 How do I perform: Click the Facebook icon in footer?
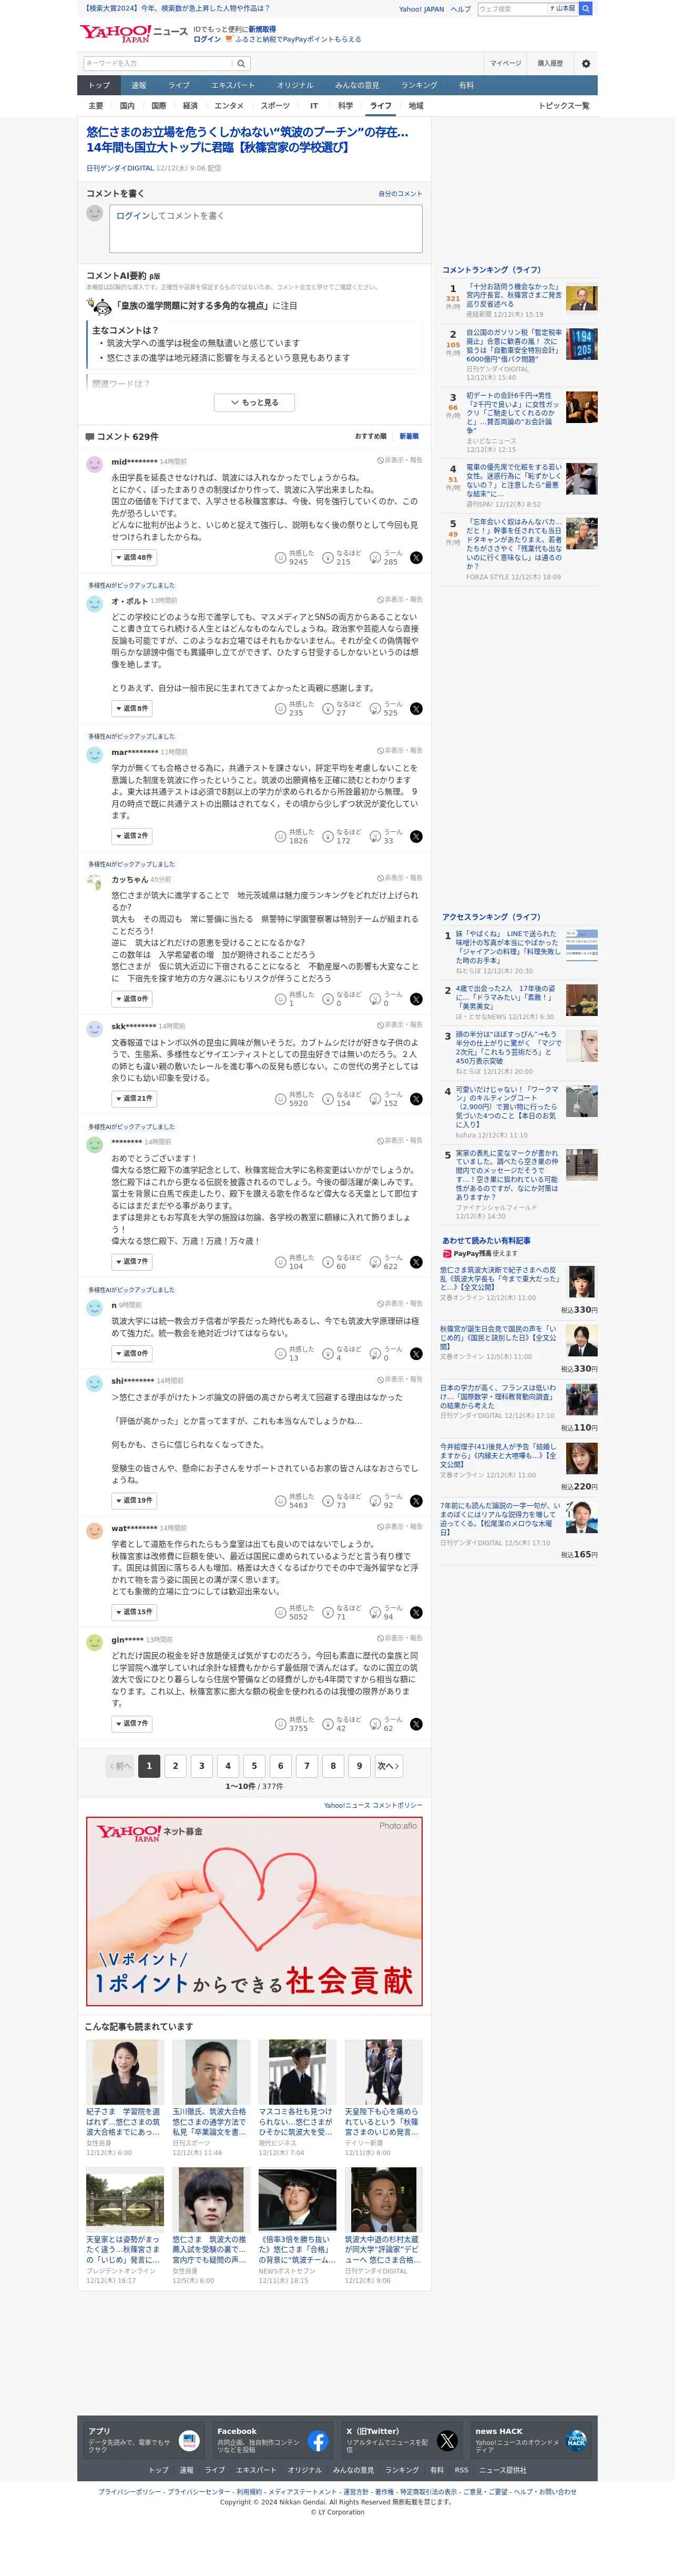pos(318,2441)
